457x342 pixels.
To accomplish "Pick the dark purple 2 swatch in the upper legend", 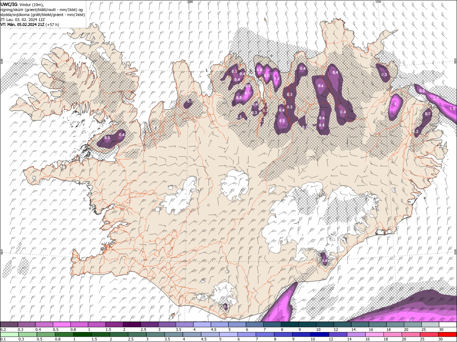I will 132,325.
